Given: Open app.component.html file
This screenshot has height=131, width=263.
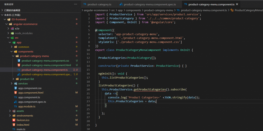Looking at the screenshot, I should tap(31, 93).
